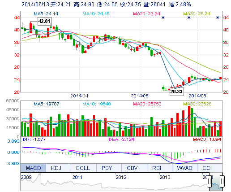Click the right range slider handle
The width and height of the screenshot is (231, 192).
point(222,181)
